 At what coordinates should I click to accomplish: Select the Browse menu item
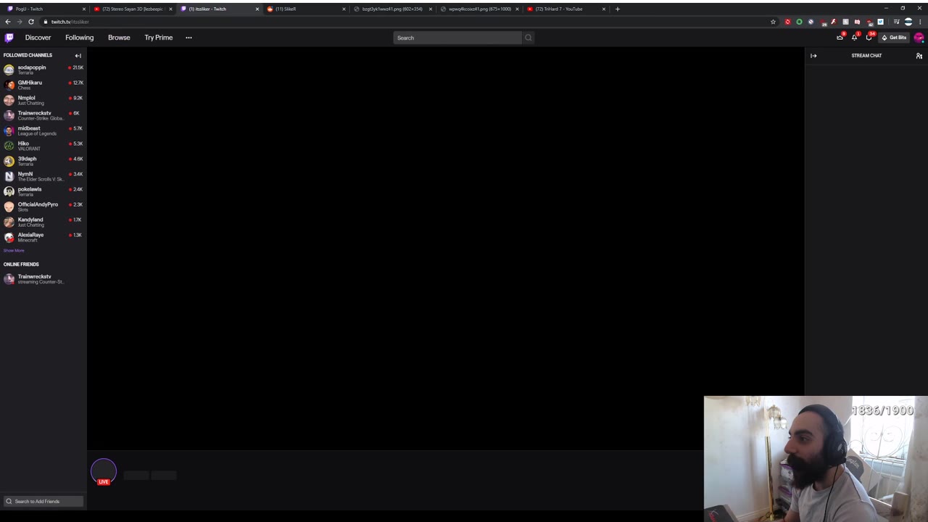(119, 38)
